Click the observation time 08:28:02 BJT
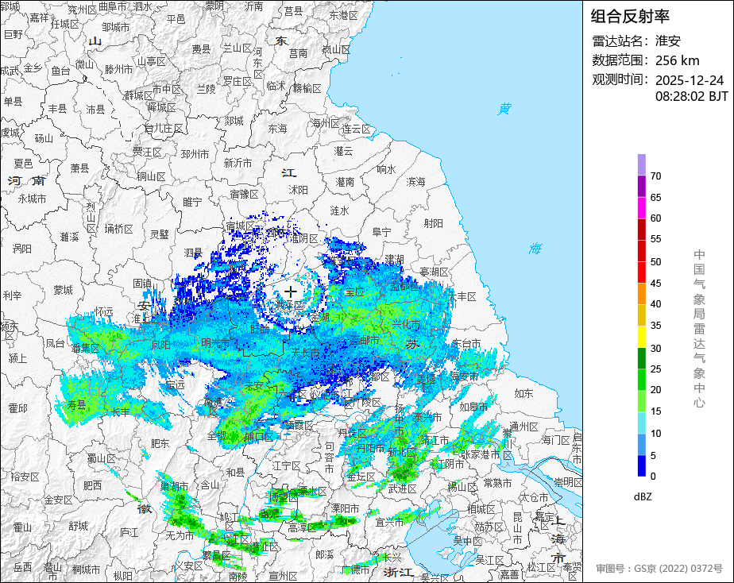The height and width of the screenshot is (583, 734). (691, 96)
